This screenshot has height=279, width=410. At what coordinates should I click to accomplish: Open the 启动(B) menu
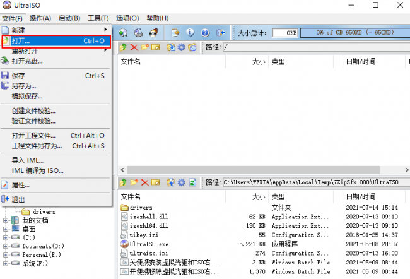[x=69, y=18]
